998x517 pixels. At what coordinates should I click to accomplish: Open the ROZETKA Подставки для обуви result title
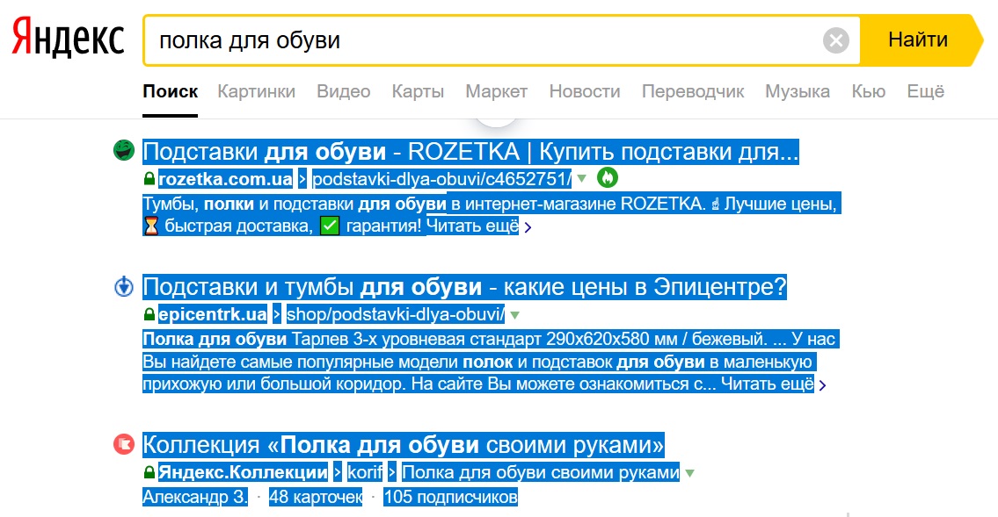[470, 153]
